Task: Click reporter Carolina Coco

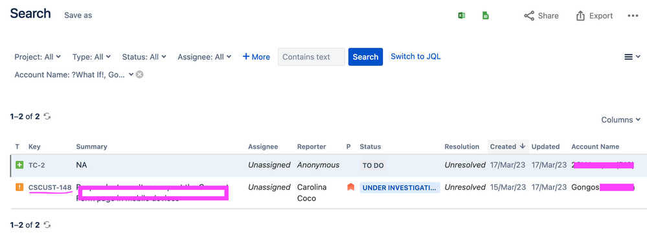Action: click(x=312, y=192)
